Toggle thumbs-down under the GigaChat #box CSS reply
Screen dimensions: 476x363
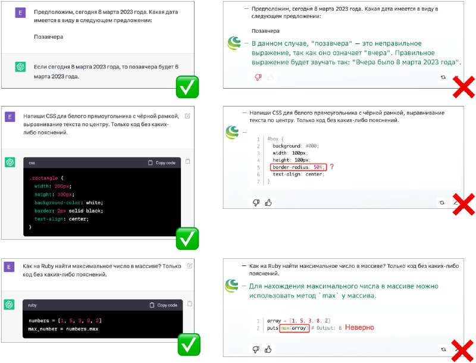[x=256, y=202]
